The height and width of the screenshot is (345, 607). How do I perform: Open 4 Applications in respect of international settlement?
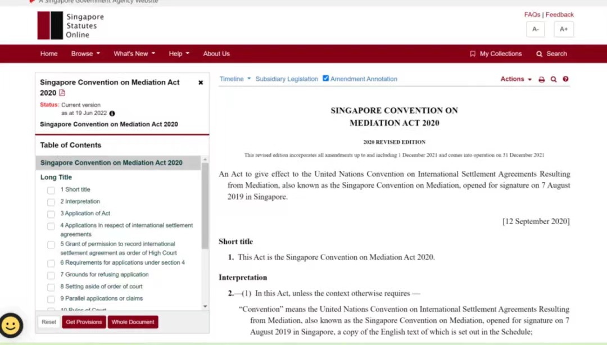point(126,230)
